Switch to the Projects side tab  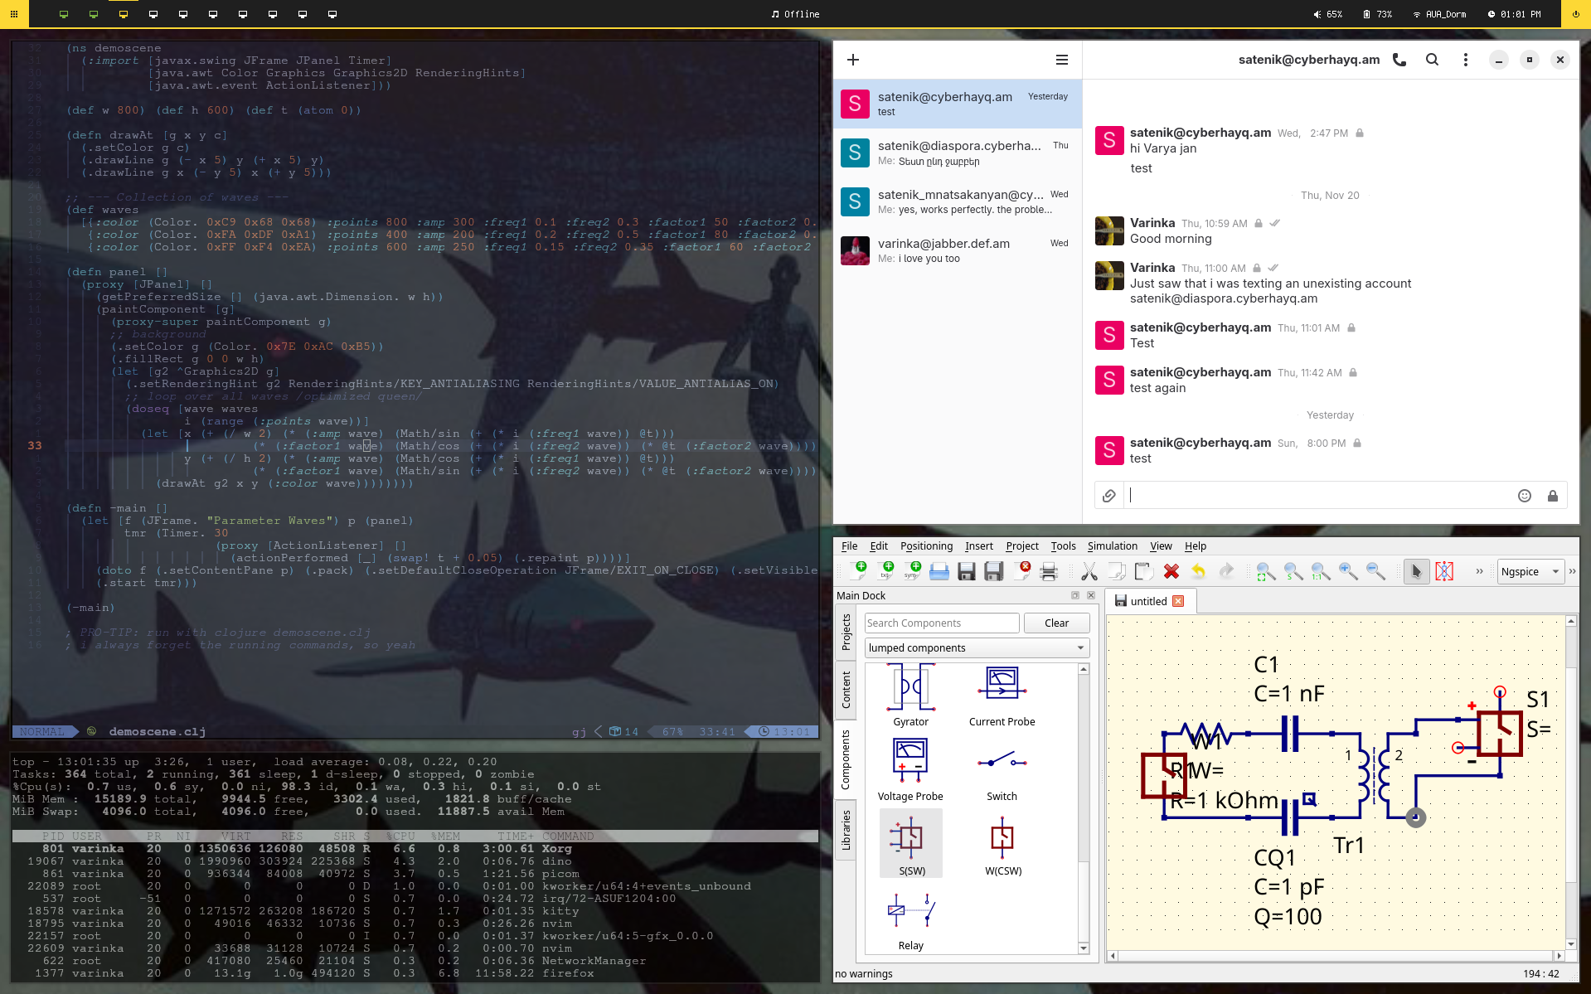tap(846, 633)
